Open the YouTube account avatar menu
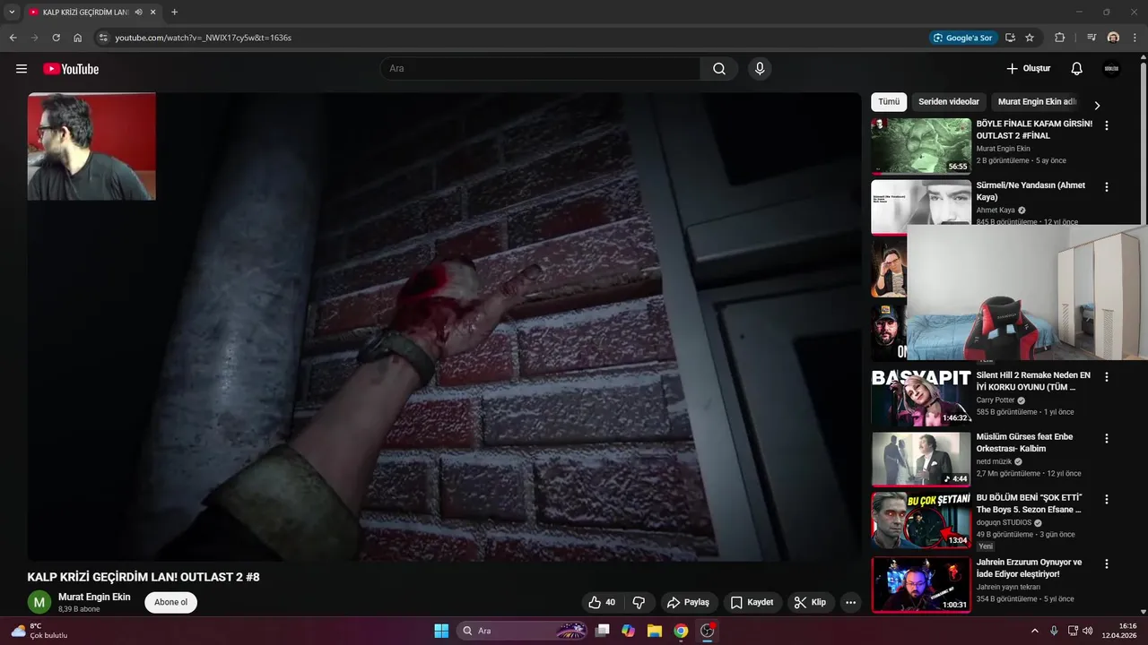This screenshot has width=1148, height=645. pyautogui.click(x=1112, y=69)
